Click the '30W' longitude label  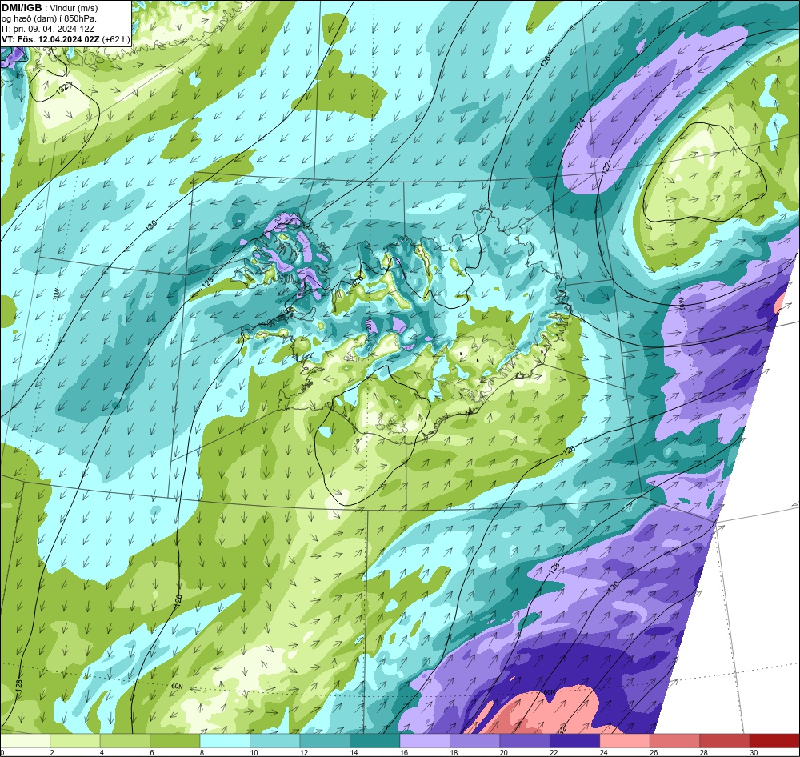(56, 294)
